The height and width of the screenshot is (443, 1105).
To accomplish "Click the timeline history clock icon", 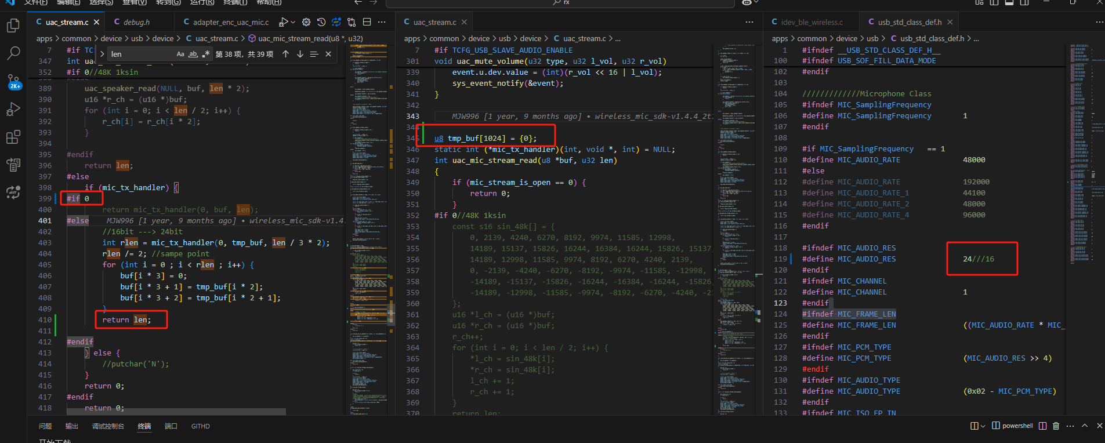I will click(x=321, y=22).
